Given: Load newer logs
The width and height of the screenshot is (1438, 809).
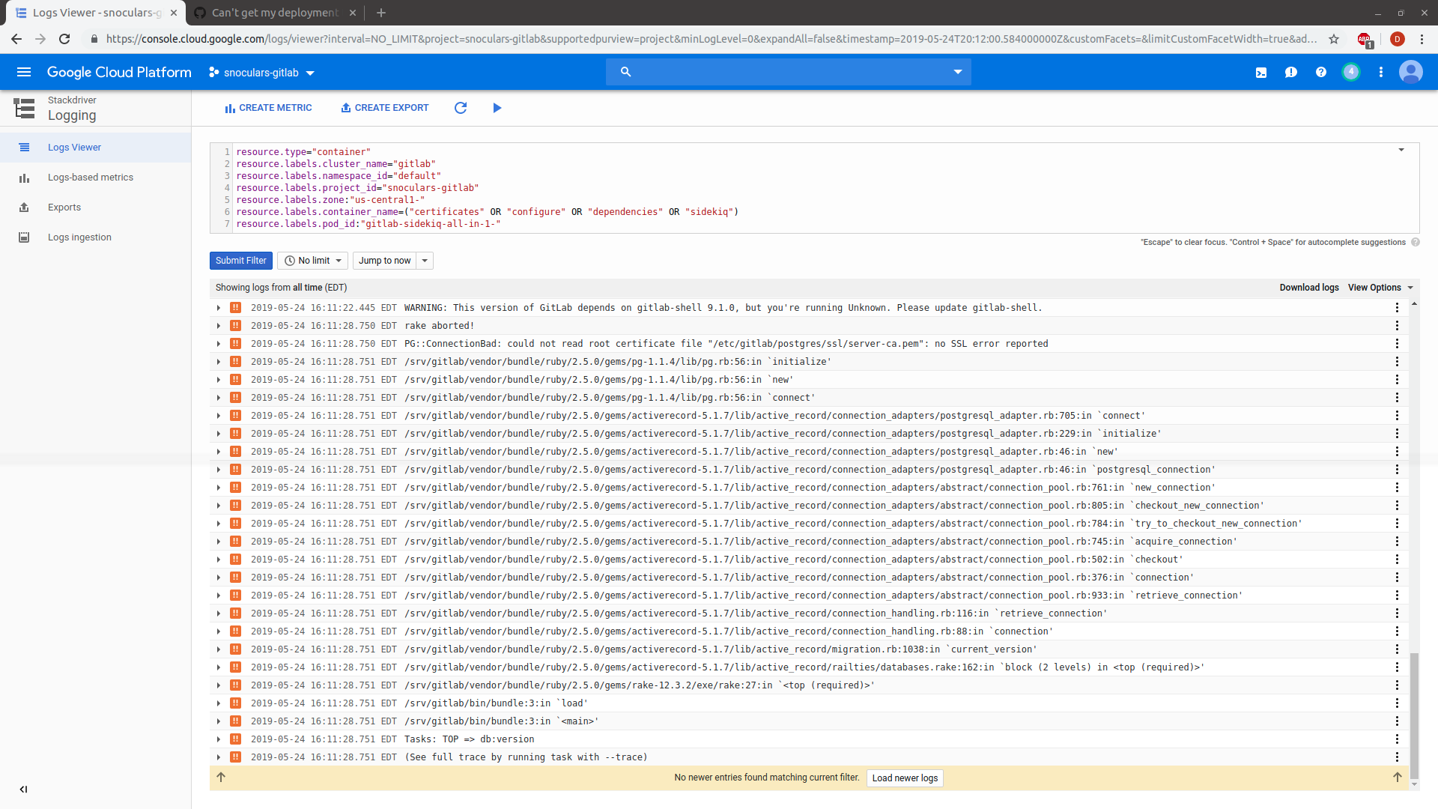Looking at the screenshot, I should [x=905, y=778].
